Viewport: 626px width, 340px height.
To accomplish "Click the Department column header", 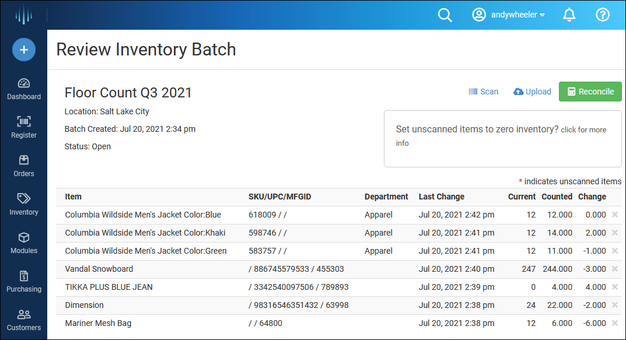I will click(386, 197).
